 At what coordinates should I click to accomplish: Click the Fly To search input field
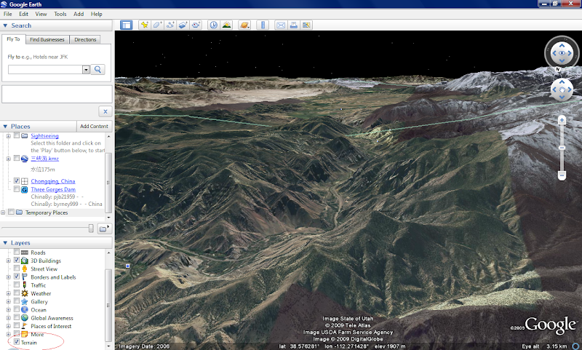pos(45,69)
